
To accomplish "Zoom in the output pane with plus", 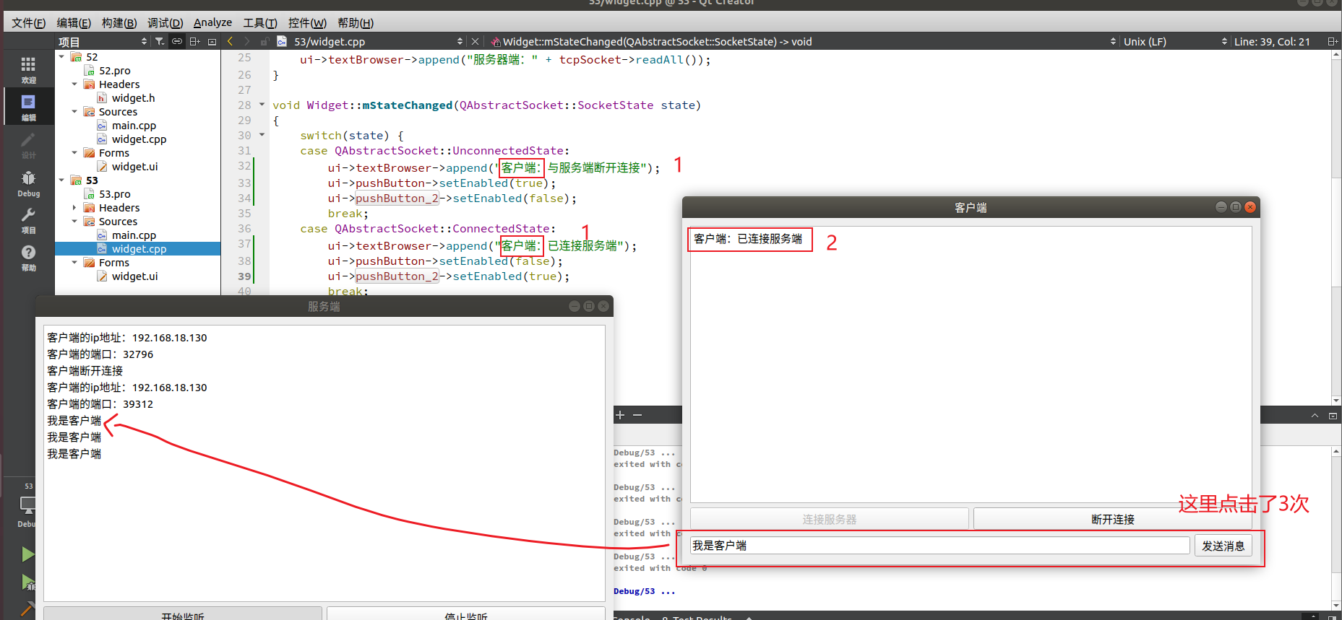I will [620, 415].
